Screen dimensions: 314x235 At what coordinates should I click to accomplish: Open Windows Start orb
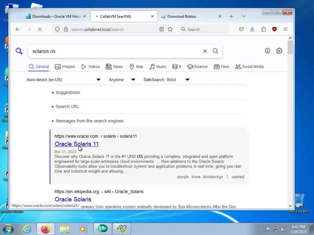(x=8, y=229)
